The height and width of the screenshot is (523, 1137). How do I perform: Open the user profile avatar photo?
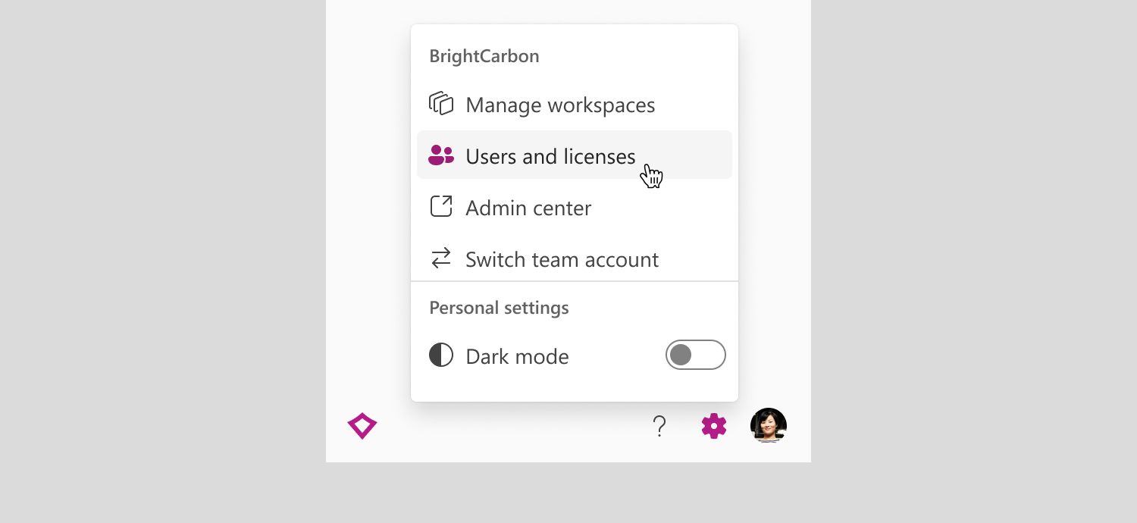coord(769,426)
